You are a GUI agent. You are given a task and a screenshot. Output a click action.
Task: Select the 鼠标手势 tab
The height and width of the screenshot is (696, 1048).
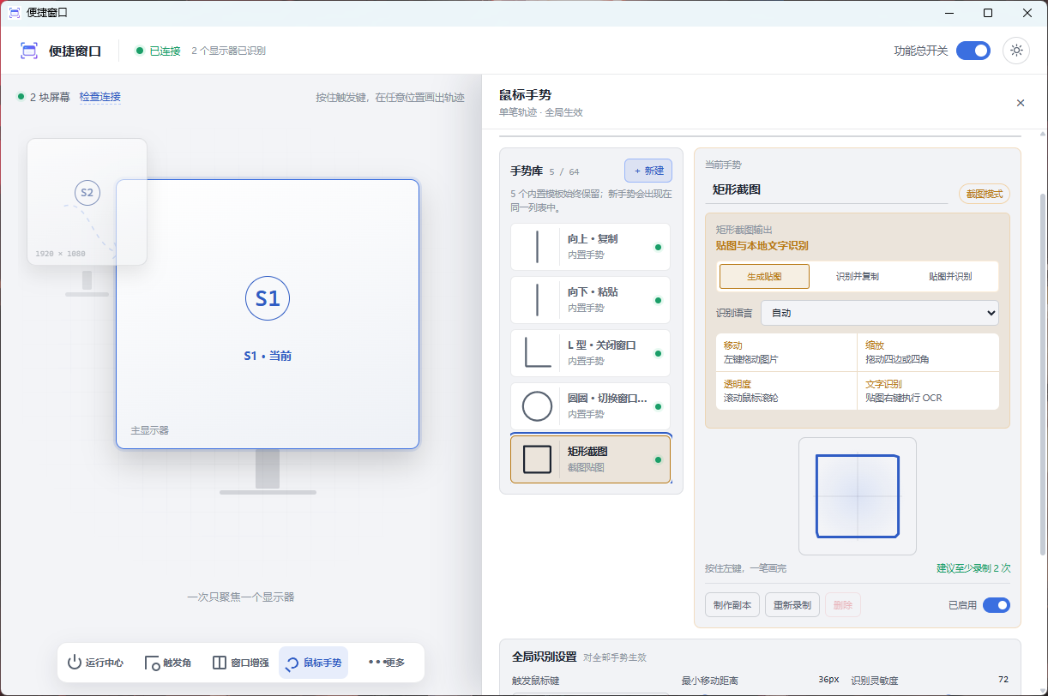tap(313, 663)
